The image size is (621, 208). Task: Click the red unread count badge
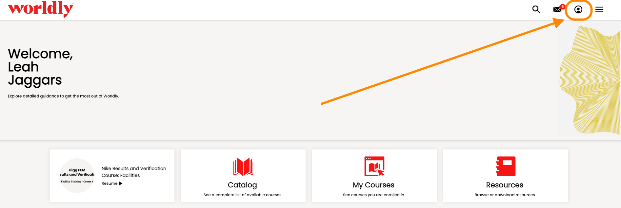pyautogui.click(x=562, y=7)
